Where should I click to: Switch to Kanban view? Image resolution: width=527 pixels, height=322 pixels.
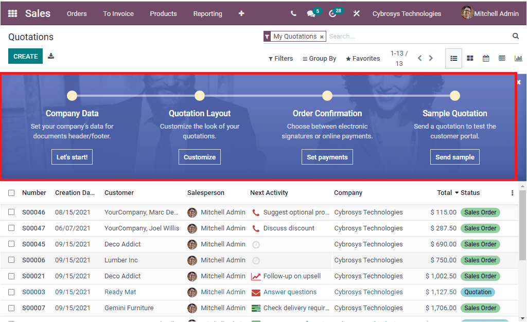[x=470, y=58]
